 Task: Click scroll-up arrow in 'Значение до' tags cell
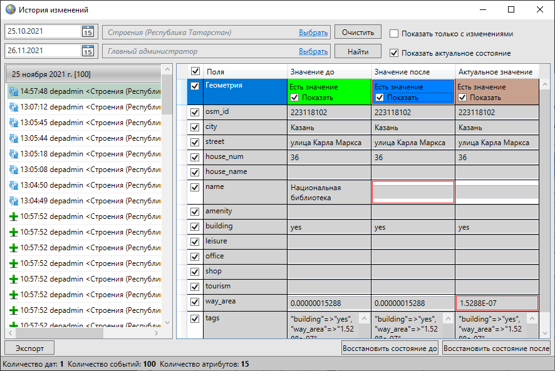361,318
